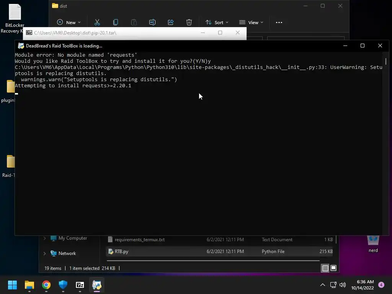392x294 pixels.
Task: Click the console vertical scrollbar thumb
Action: pos(386,61)
